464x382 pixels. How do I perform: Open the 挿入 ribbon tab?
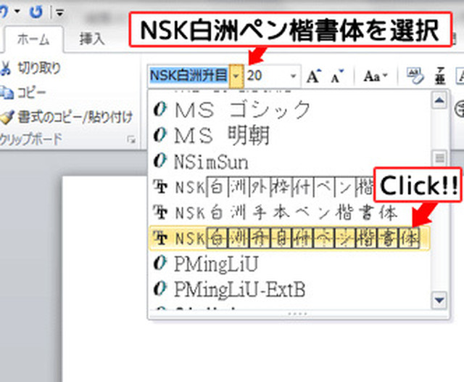tap(92, 39)
